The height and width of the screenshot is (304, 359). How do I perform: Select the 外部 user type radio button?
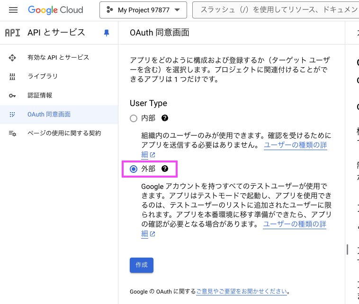click(x=134, y=169)
